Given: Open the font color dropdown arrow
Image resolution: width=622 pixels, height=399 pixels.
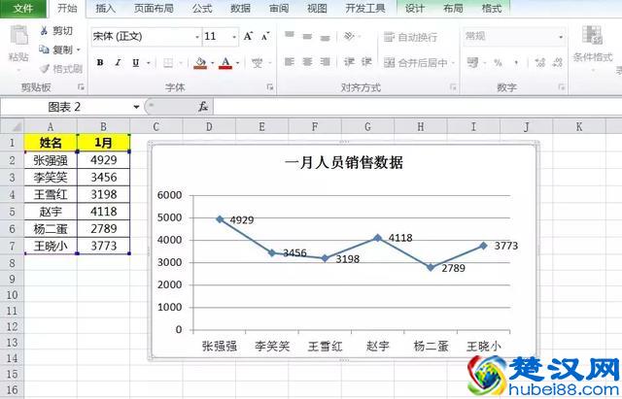Looking at the screenshot, I should pyautogui.click(x=237, y=63).
